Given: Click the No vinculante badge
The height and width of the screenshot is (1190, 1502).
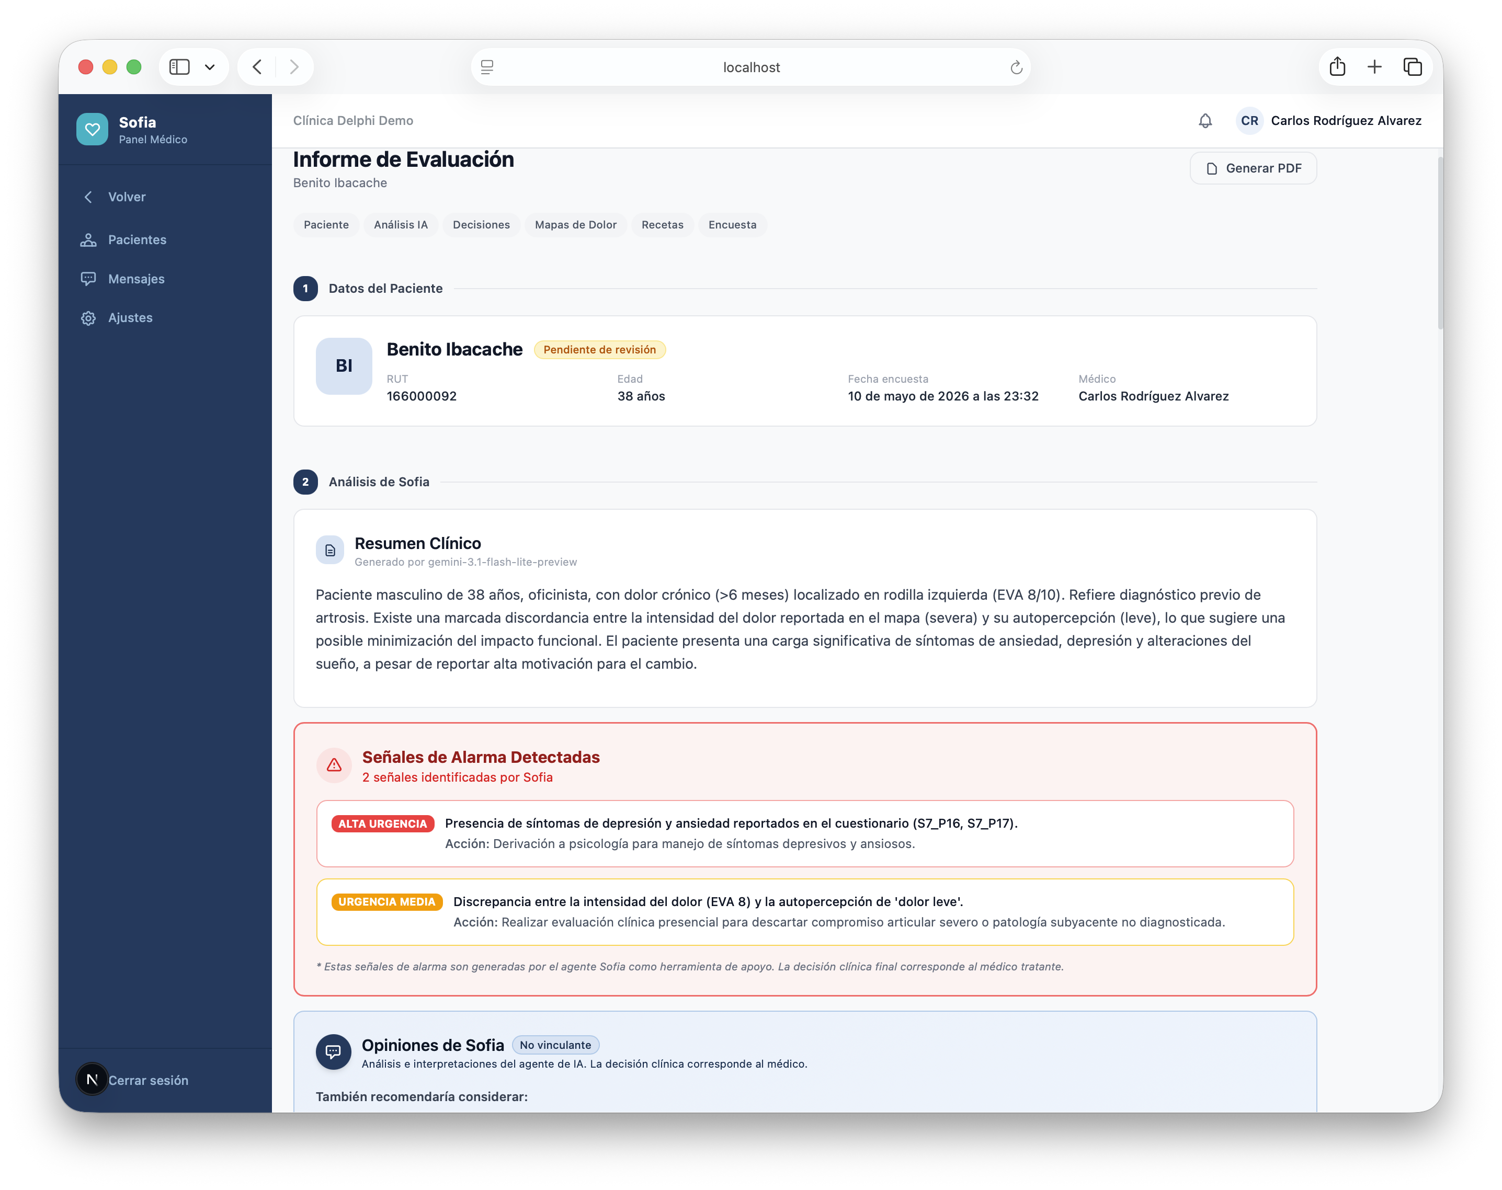Looking at the screenshot, I should click(x=555, y=1045).
